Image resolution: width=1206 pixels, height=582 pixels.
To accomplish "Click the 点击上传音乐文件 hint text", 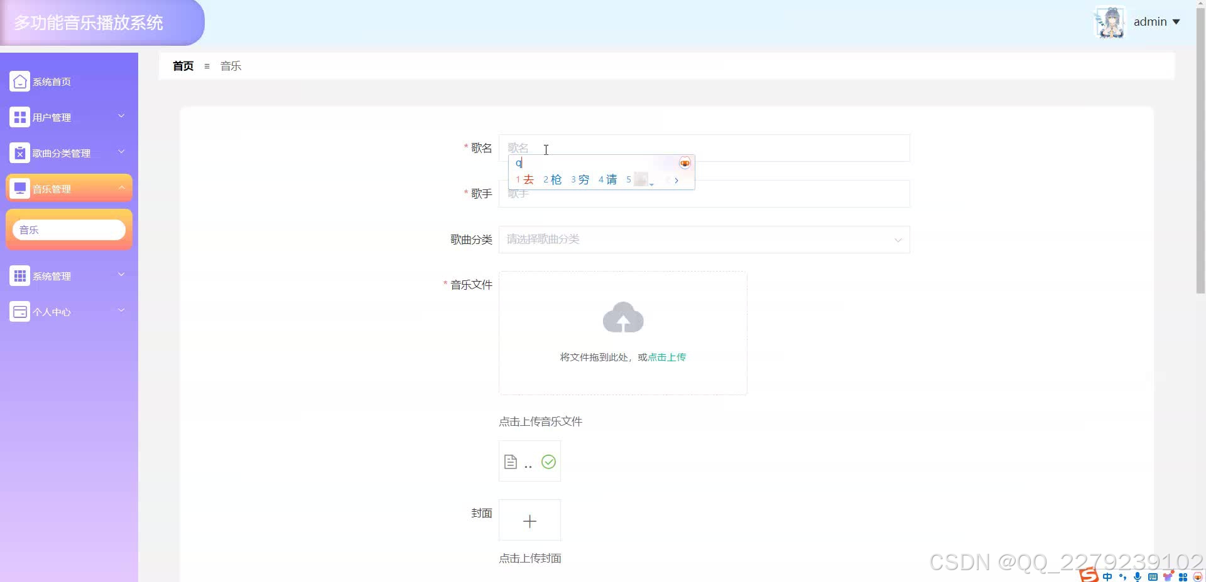I will coord(541,421).
